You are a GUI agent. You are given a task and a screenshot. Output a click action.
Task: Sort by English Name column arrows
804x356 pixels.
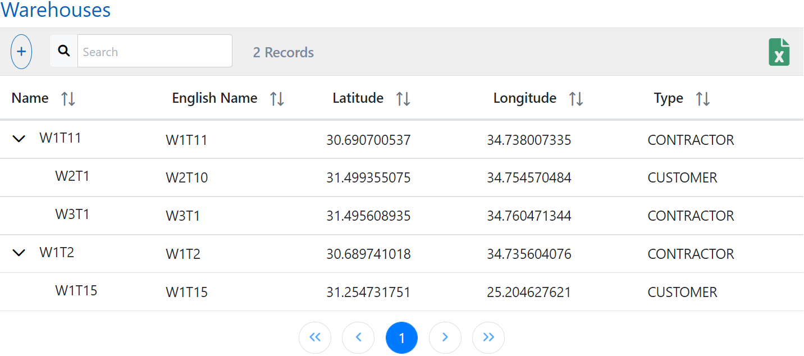(x=277, y=99)
